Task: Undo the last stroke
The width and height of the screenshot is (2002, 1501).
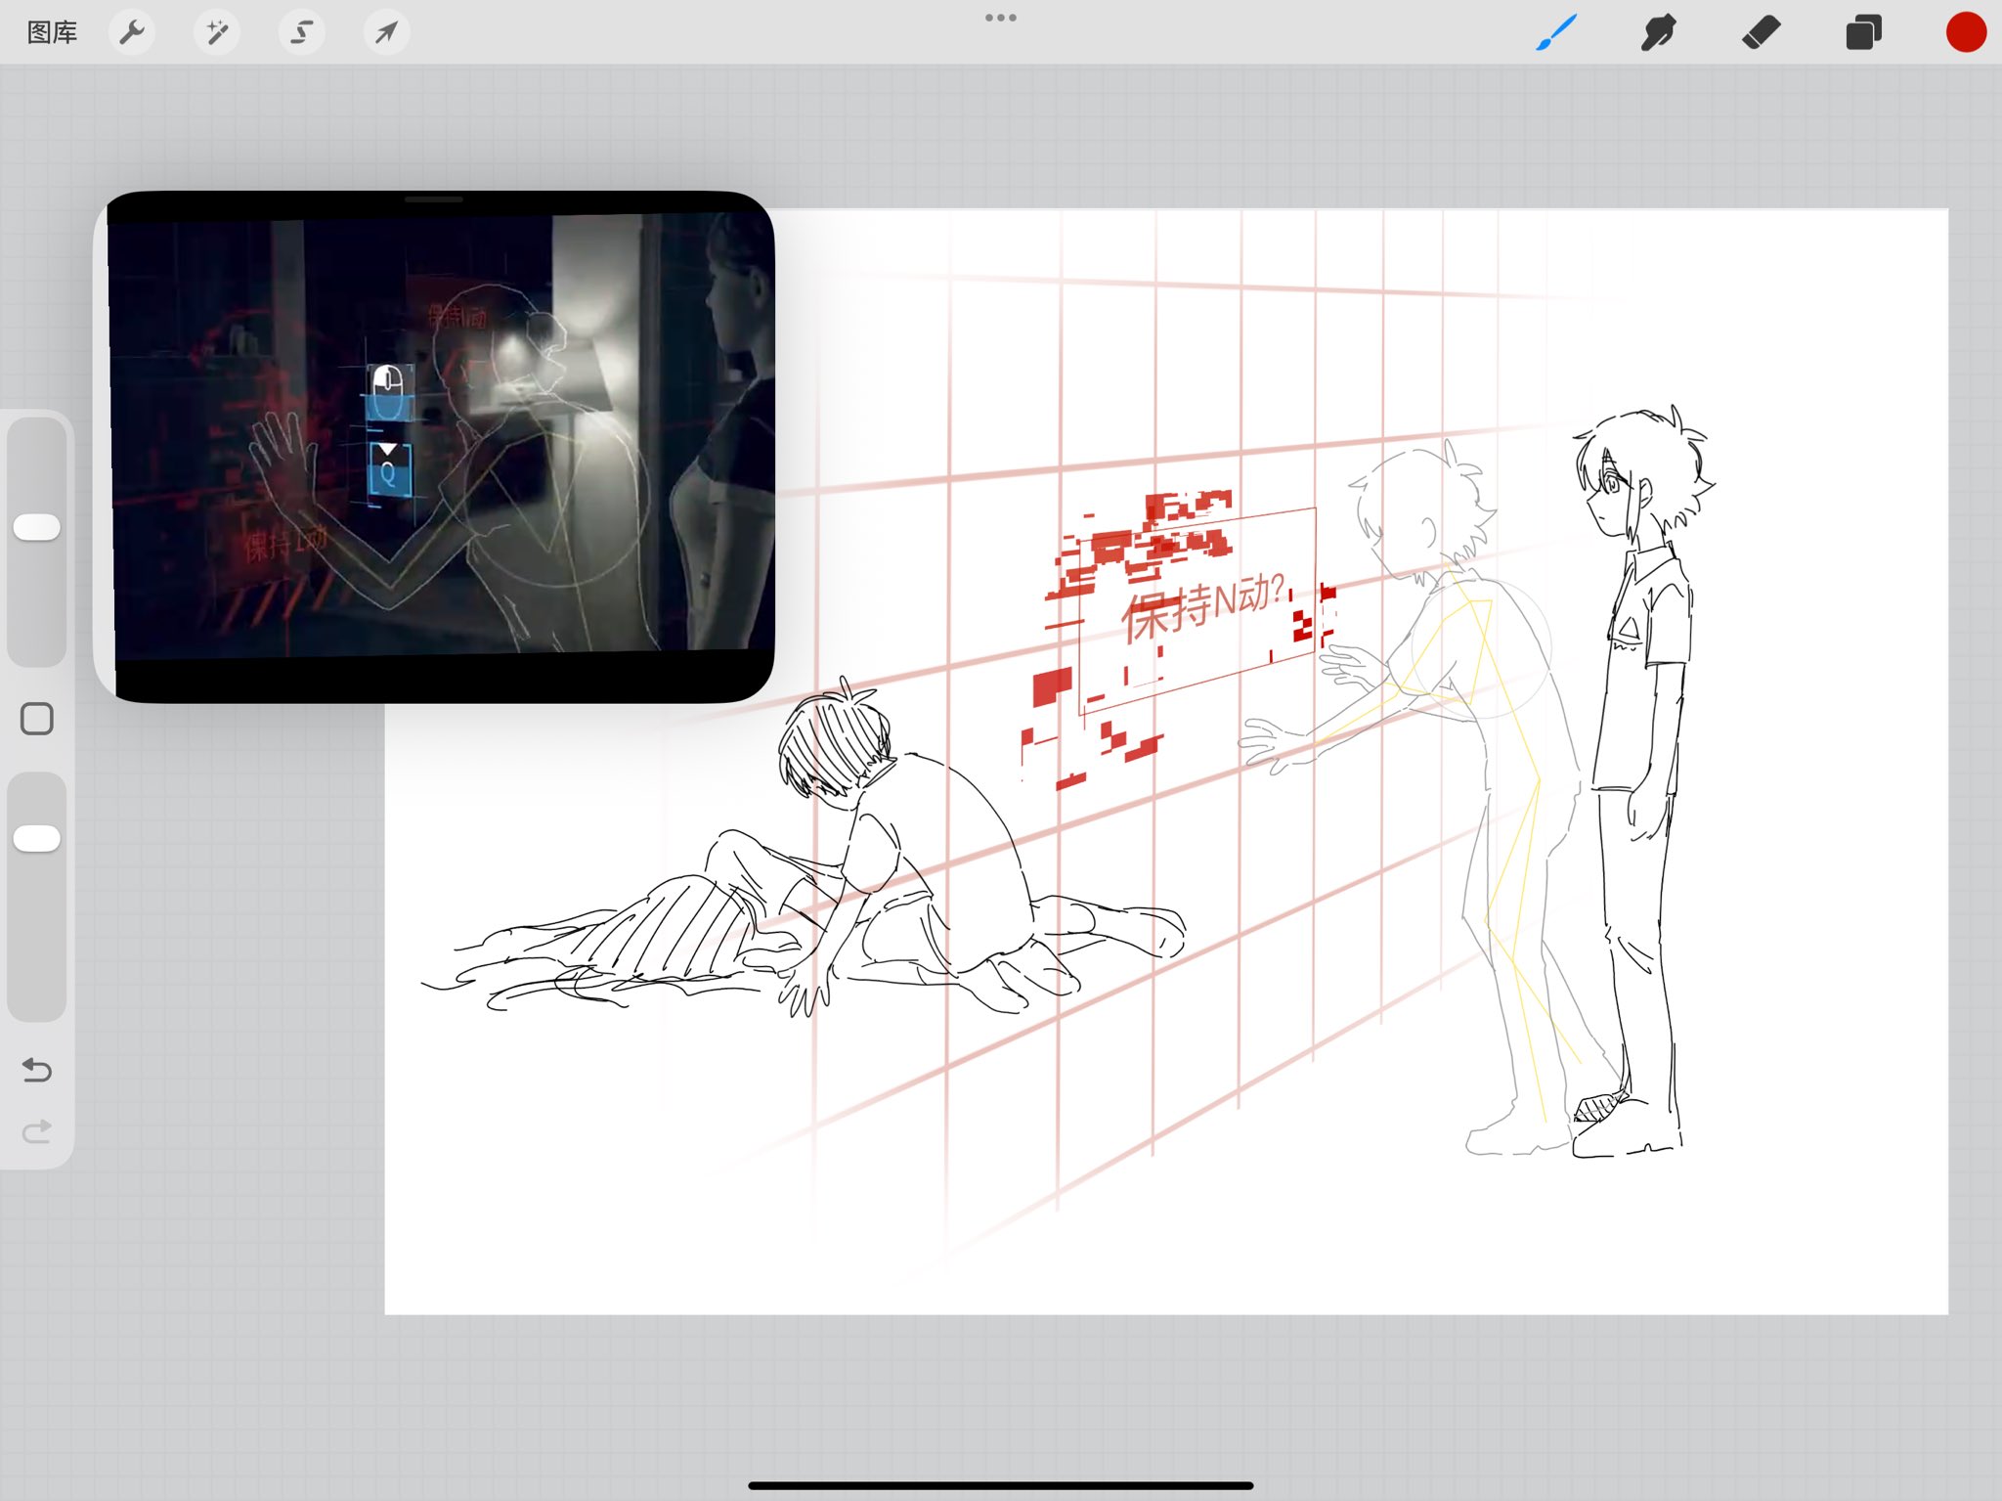Action: 37,1070
